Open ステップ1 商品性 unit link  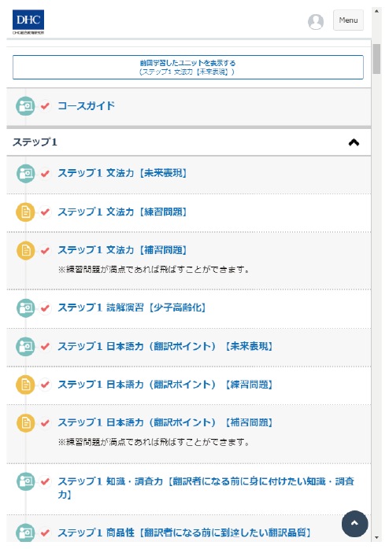point(184,533)
